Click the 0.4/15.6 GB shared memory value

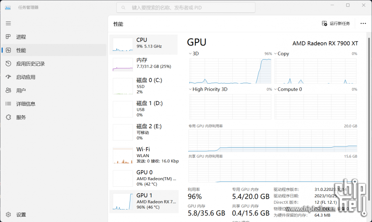click(251, 213)
